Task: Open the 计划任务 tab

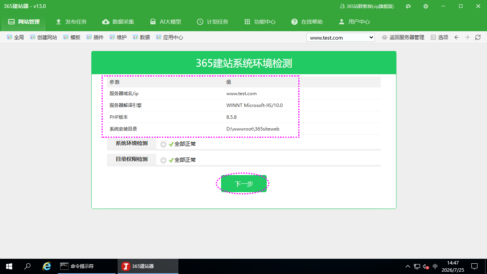Action: click(212, 22)
